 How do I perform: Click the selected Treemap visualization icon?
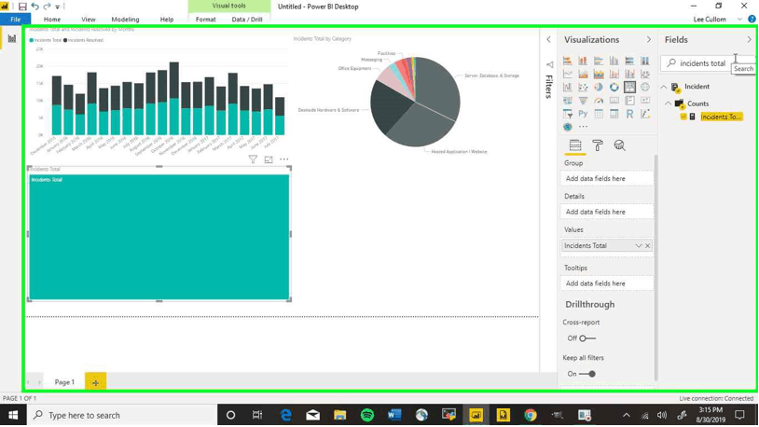click(x=629, y=87)
